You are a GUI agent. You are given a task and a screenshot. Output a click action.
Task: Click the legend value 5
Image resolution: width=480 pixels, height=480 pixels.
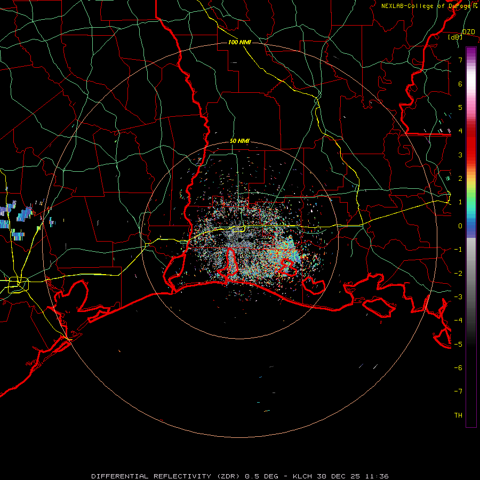[460, 107]
